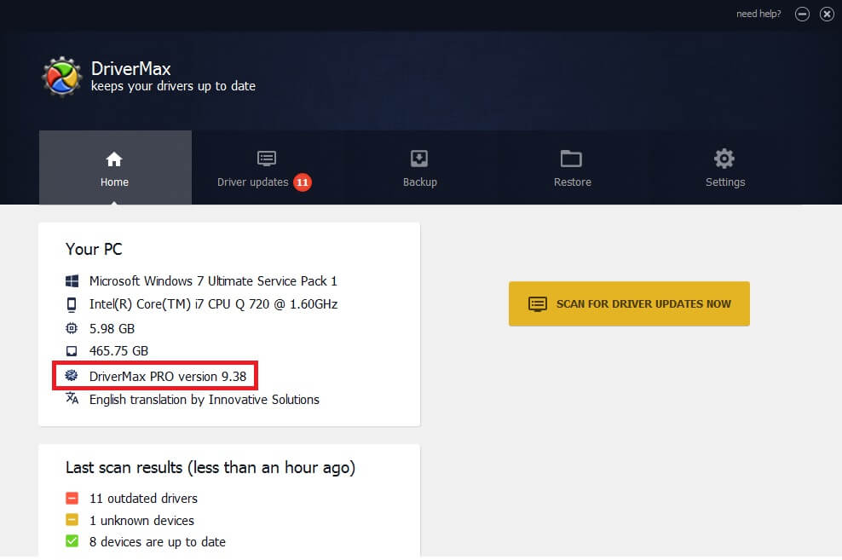Open the Settings tab
842x560 pixels.
tap(725, 168)
